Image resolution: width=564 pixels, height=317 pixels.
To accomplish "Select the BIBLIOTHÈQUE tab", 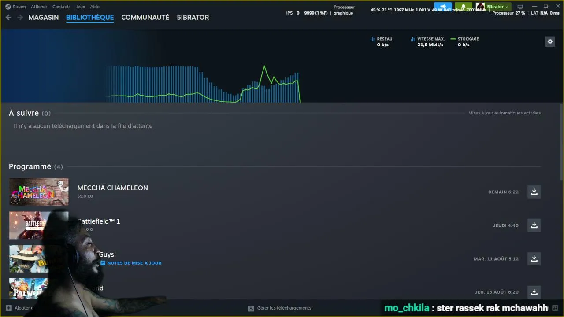I will (90, 18).
